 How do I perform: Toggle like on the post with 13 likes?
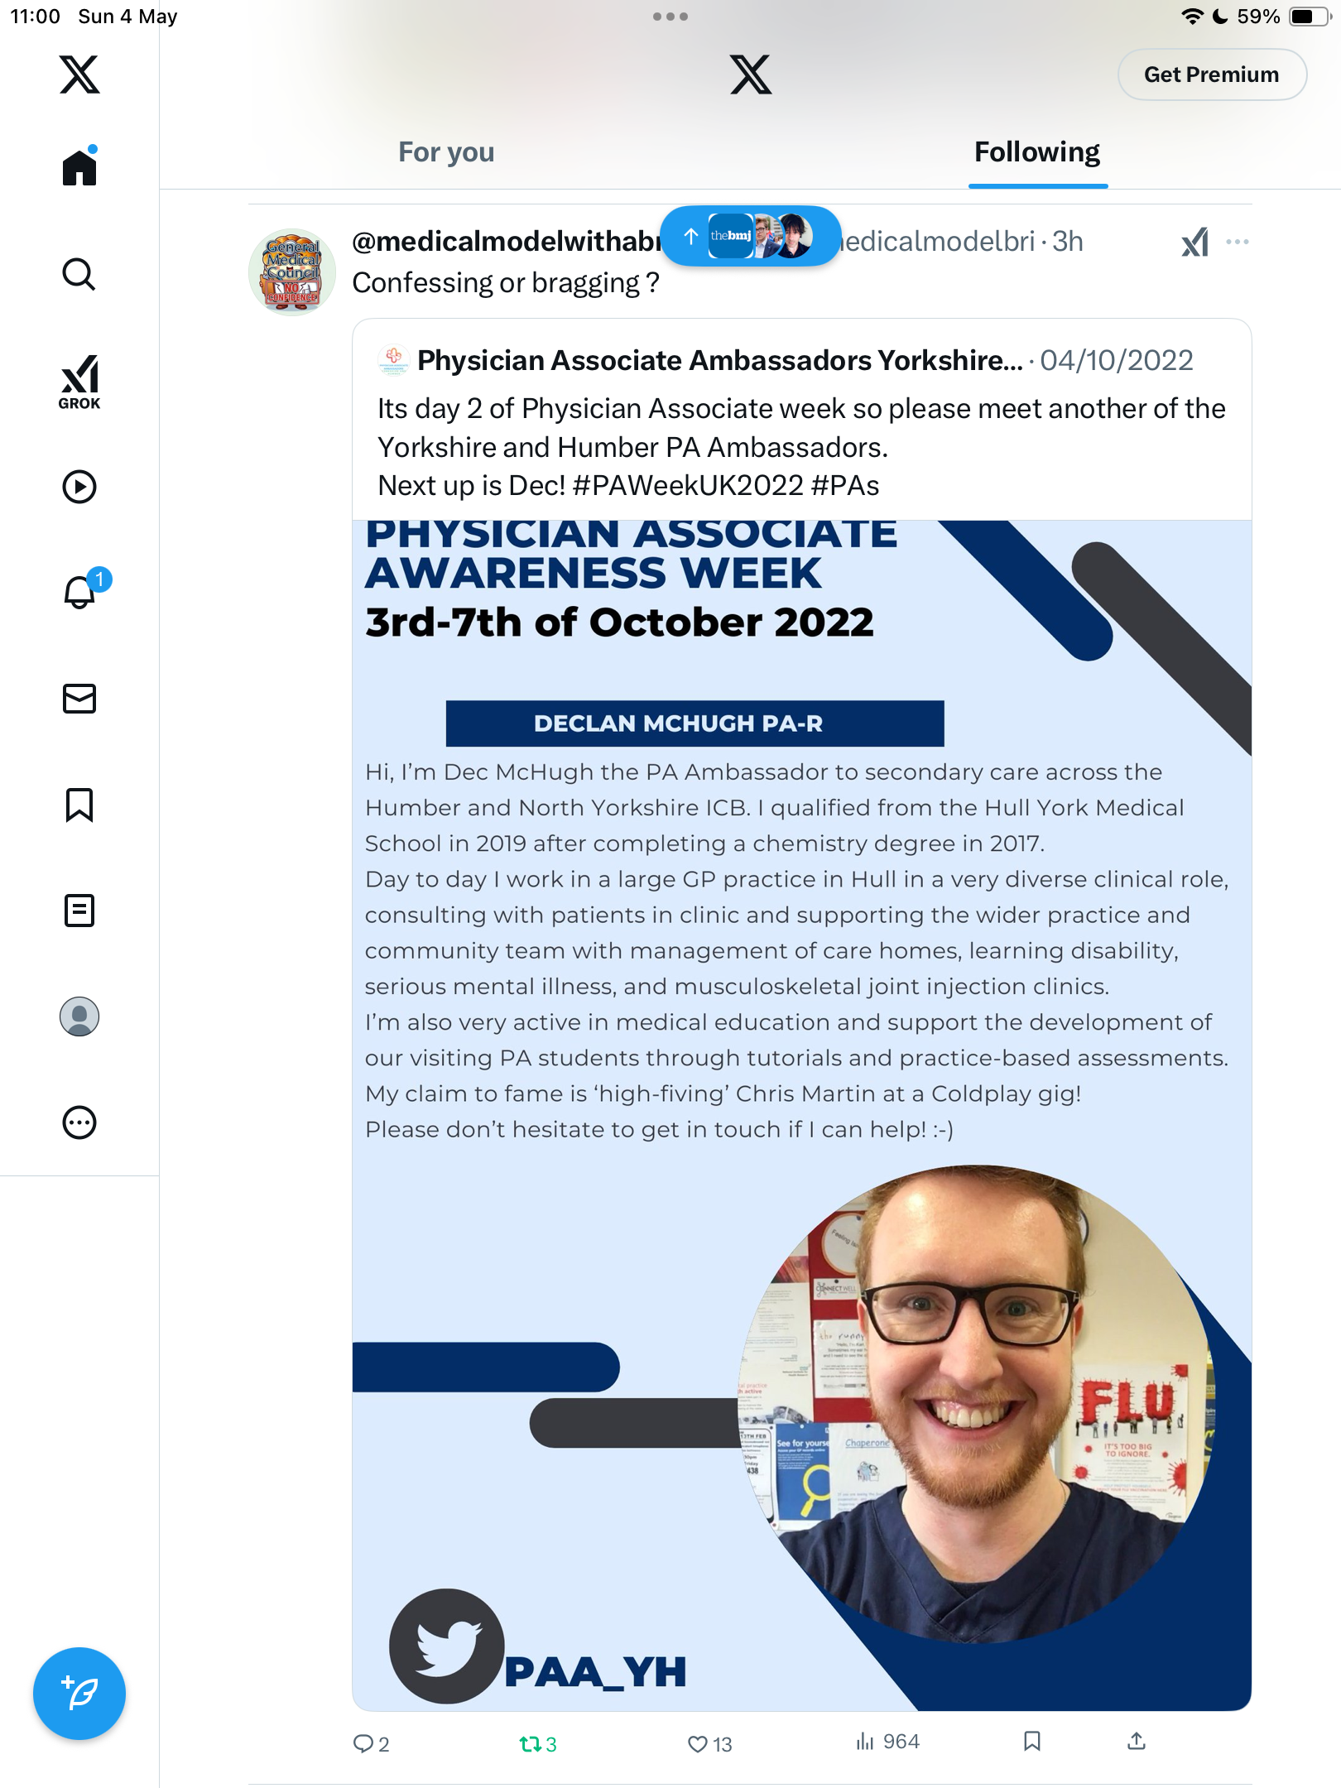pos(710,1744)
